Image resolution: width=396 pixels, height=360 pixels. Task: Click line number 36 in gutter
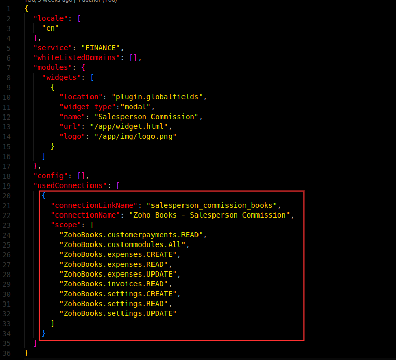click(x=7, y=353)
